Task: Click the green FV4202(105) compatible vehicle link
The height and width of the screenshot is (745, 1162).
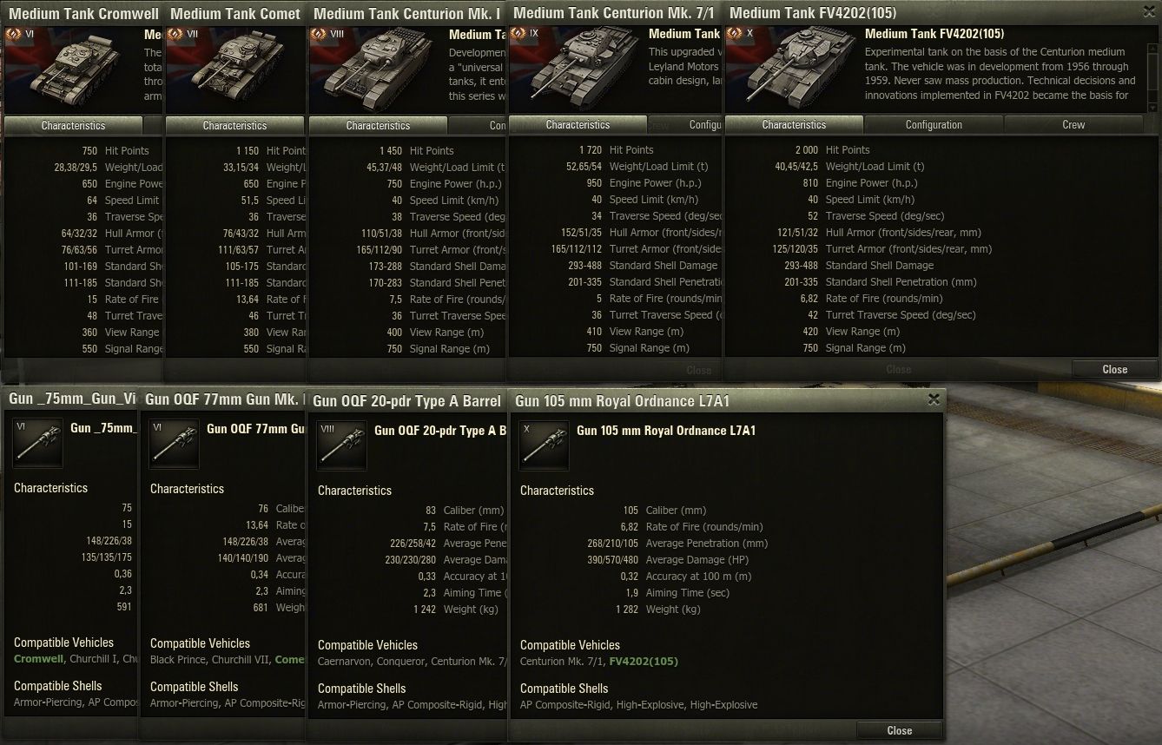Action: click(644, 662)
